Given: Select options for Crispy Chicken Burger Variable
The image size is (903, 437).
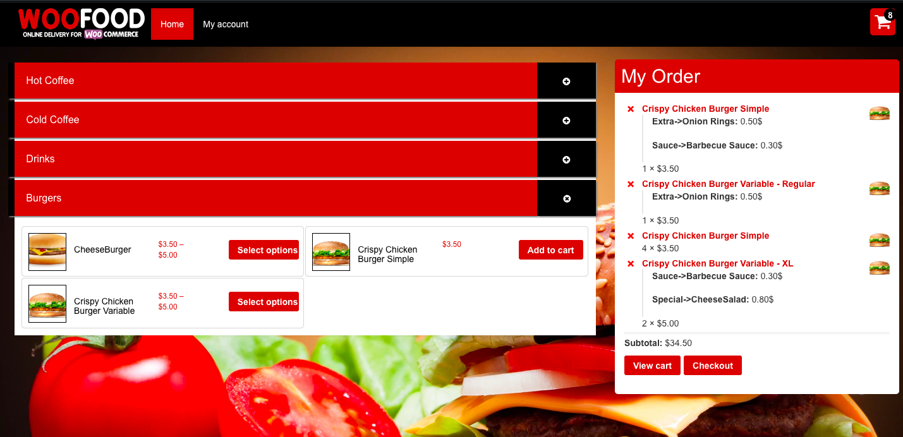Looking at the screenshot, I should pyautogui.click(x=264, y=302).
